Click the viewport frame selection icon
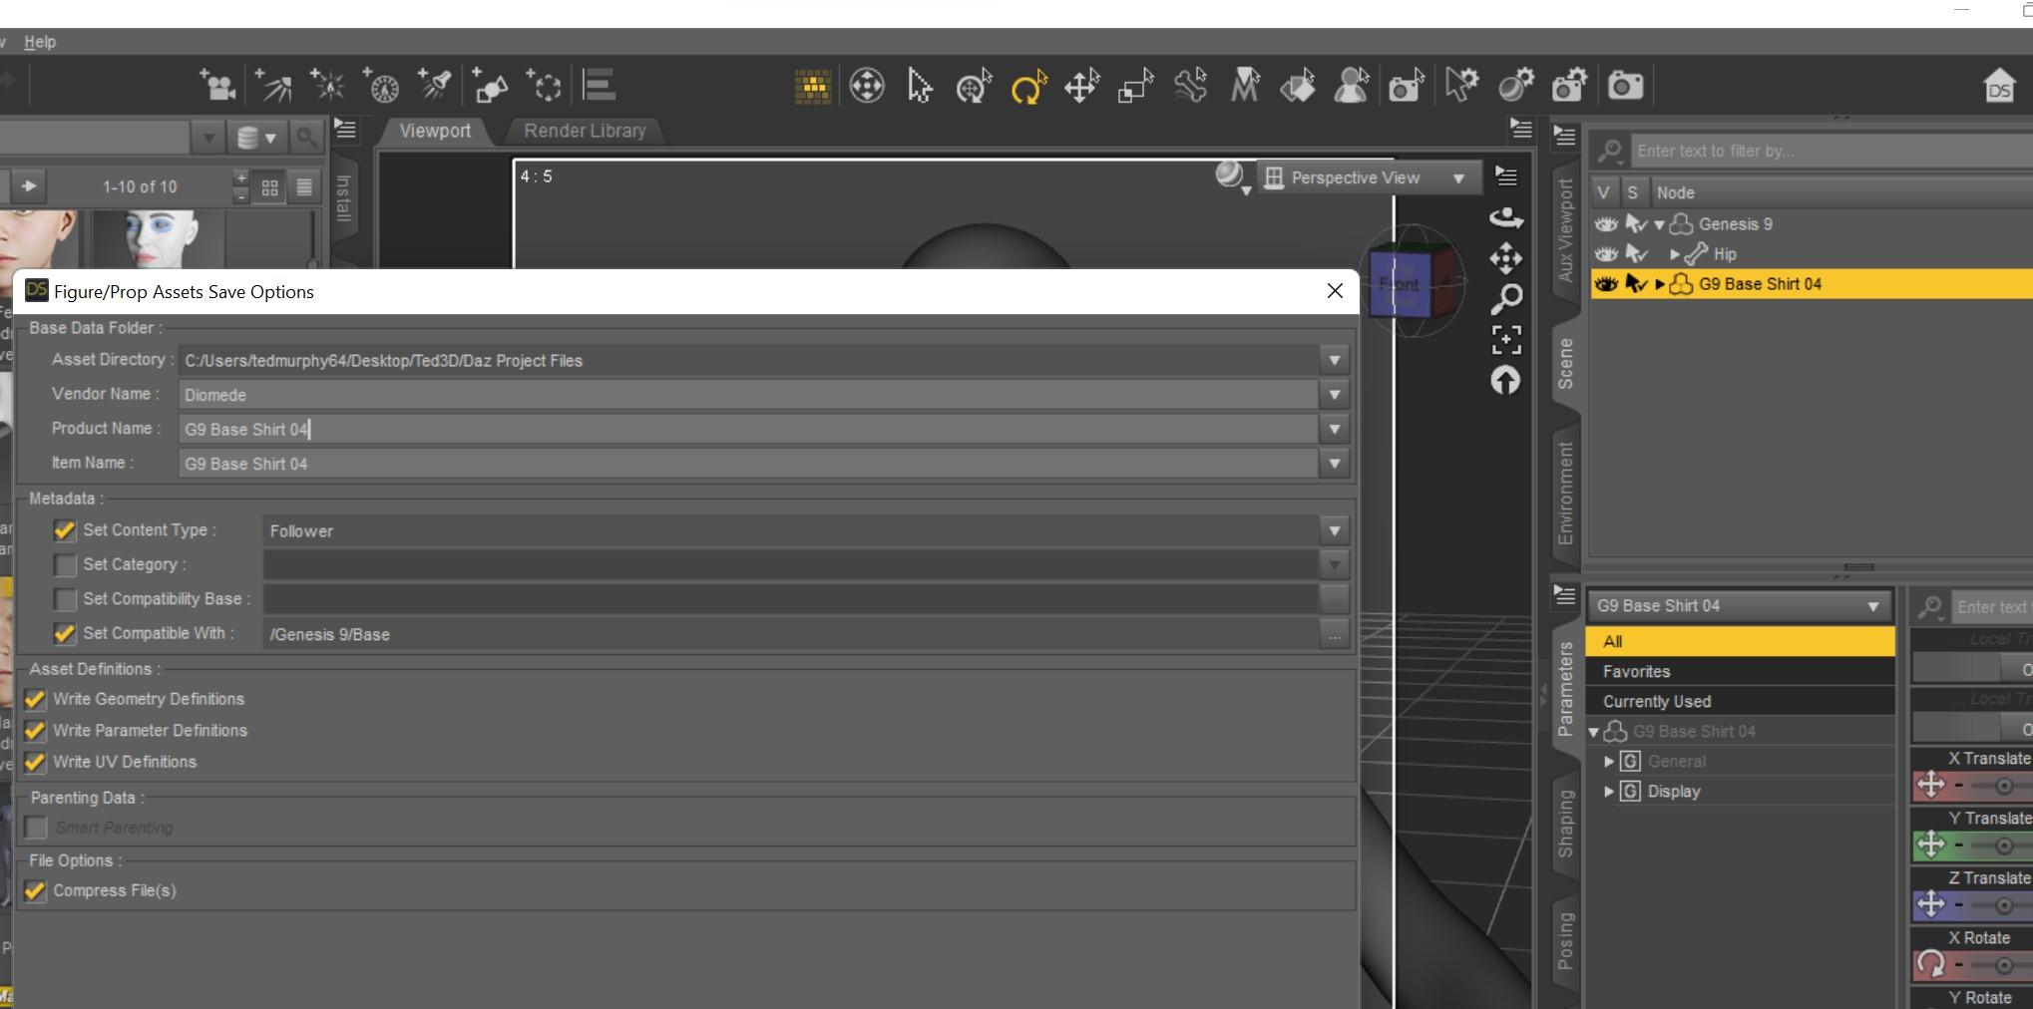2033x1009 pixels. 1506,340
